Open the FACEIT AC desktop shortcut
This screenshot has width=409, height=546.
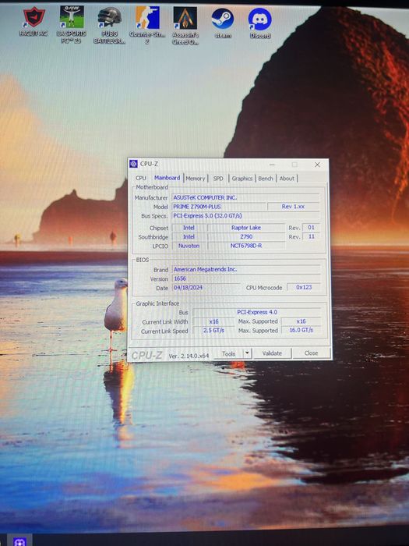pos(33,23)
